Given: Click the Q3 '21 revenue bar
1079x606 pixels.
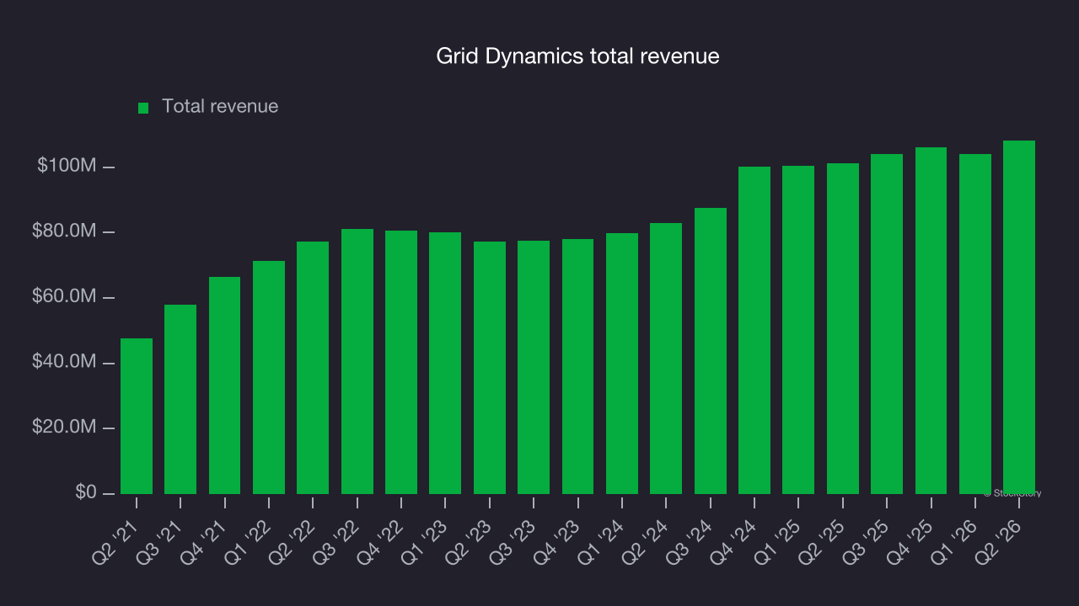Looking at the screenshot, I should tap(180, 399).
